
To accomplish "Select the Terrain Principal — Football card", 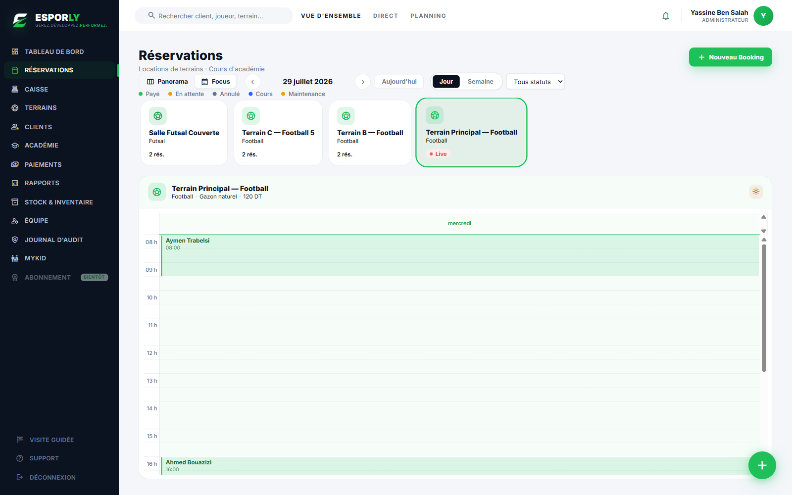I will (x=471, y=132).
